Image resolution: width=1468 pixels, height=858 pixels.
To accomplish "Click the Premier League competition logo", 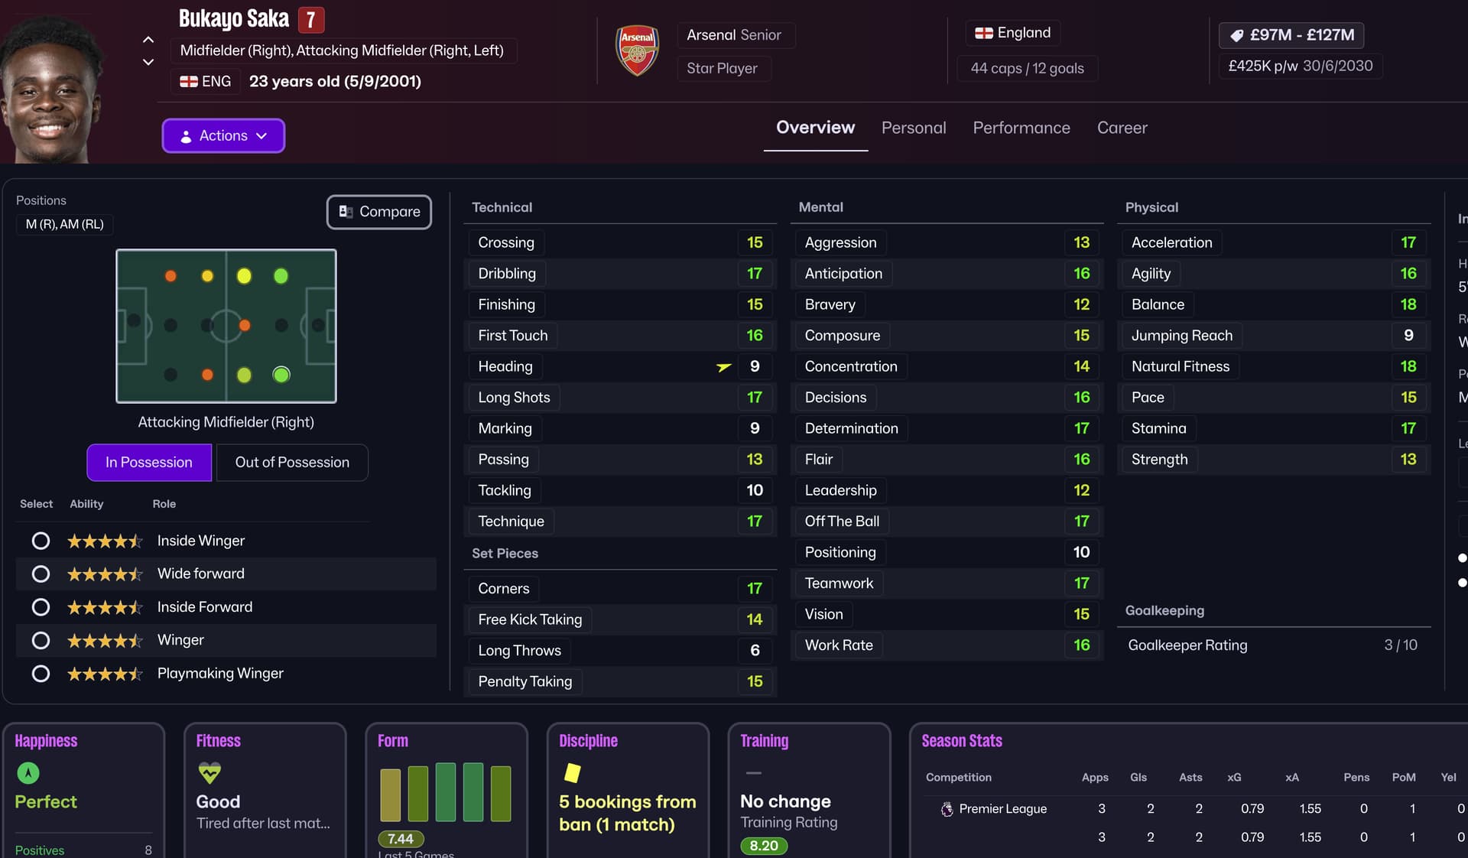I will [x=947, y=809].
